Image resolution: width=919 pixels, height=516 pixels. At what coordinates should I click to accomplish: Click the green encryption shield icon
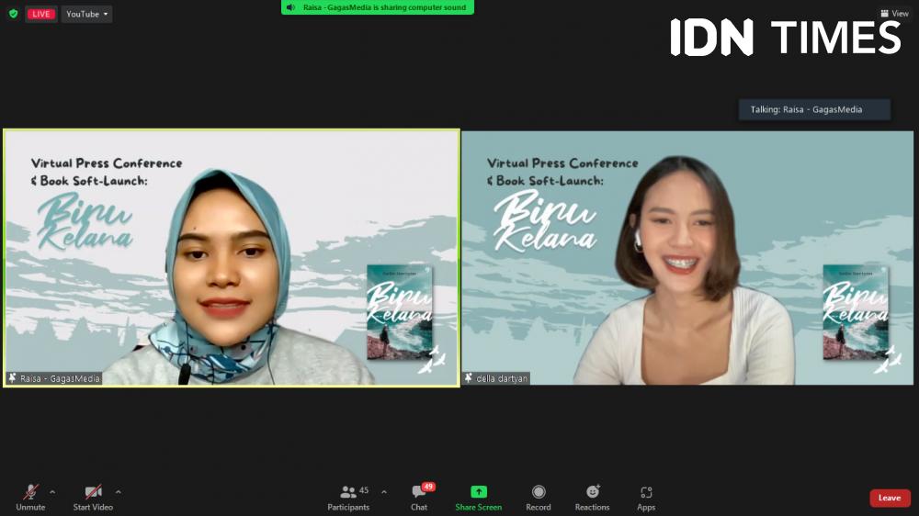[x=14, y=14]
